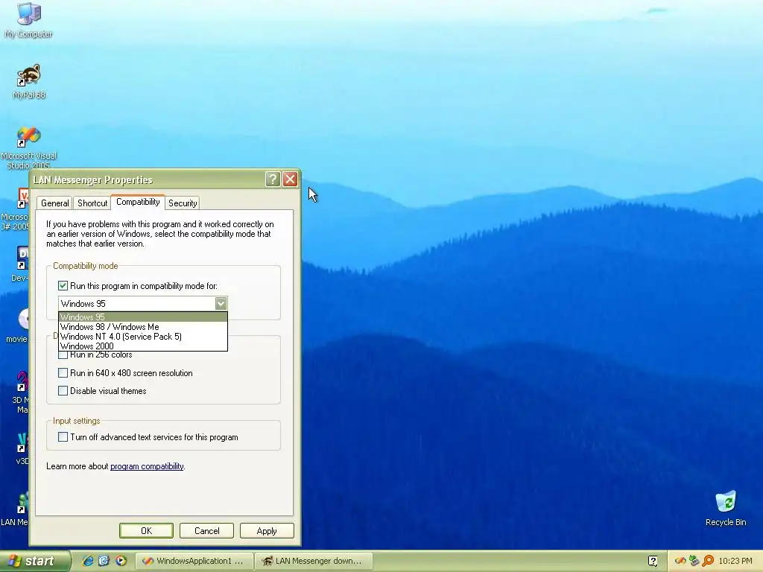Switch to WindowsApplication1 taskbar window
The width and height of the screenshot is (763, 572).
tap(194, 561)
